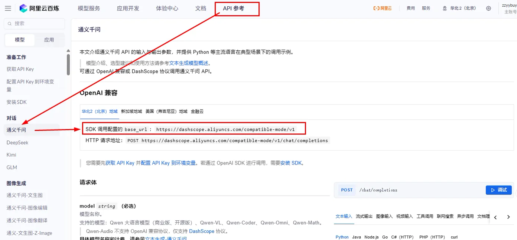Viewport: 517px width, 240px height.
Task: Open 通义千问-图像编辑 in sidebar
Action: (27, 208)
